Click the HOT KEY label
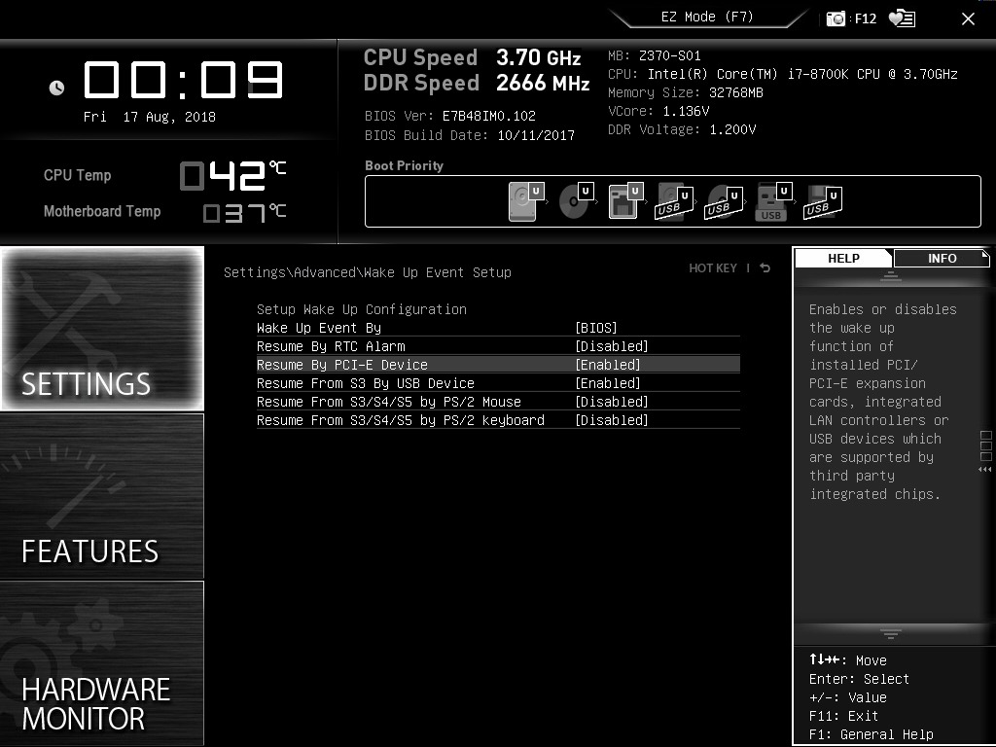996x747 pixels. (713, 267)
